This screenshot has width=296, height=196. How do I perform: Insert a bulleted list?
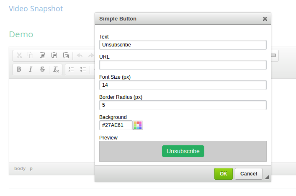[83, 70]
